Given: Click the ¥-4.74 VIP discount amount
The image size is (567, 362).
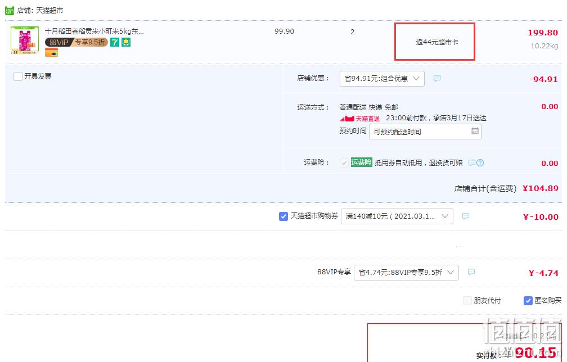Looking at the screenshot, I should (543, 273).
